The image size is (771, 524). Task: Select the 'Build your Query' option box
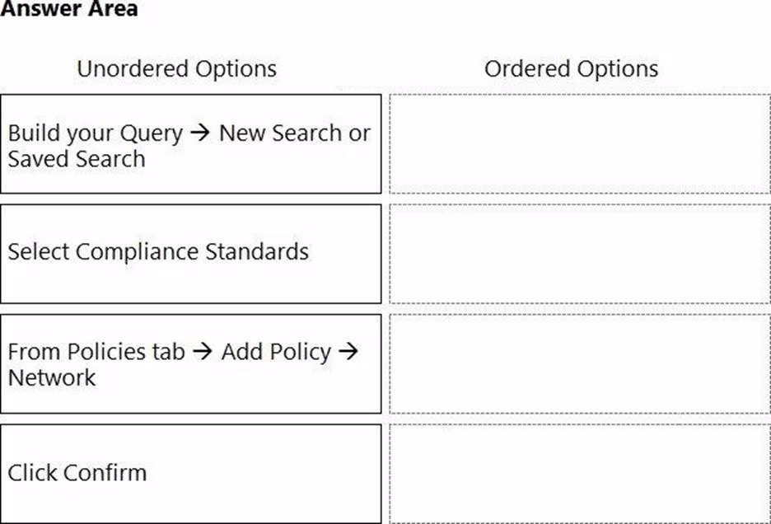pyautogui.click(x=190, y=144)
